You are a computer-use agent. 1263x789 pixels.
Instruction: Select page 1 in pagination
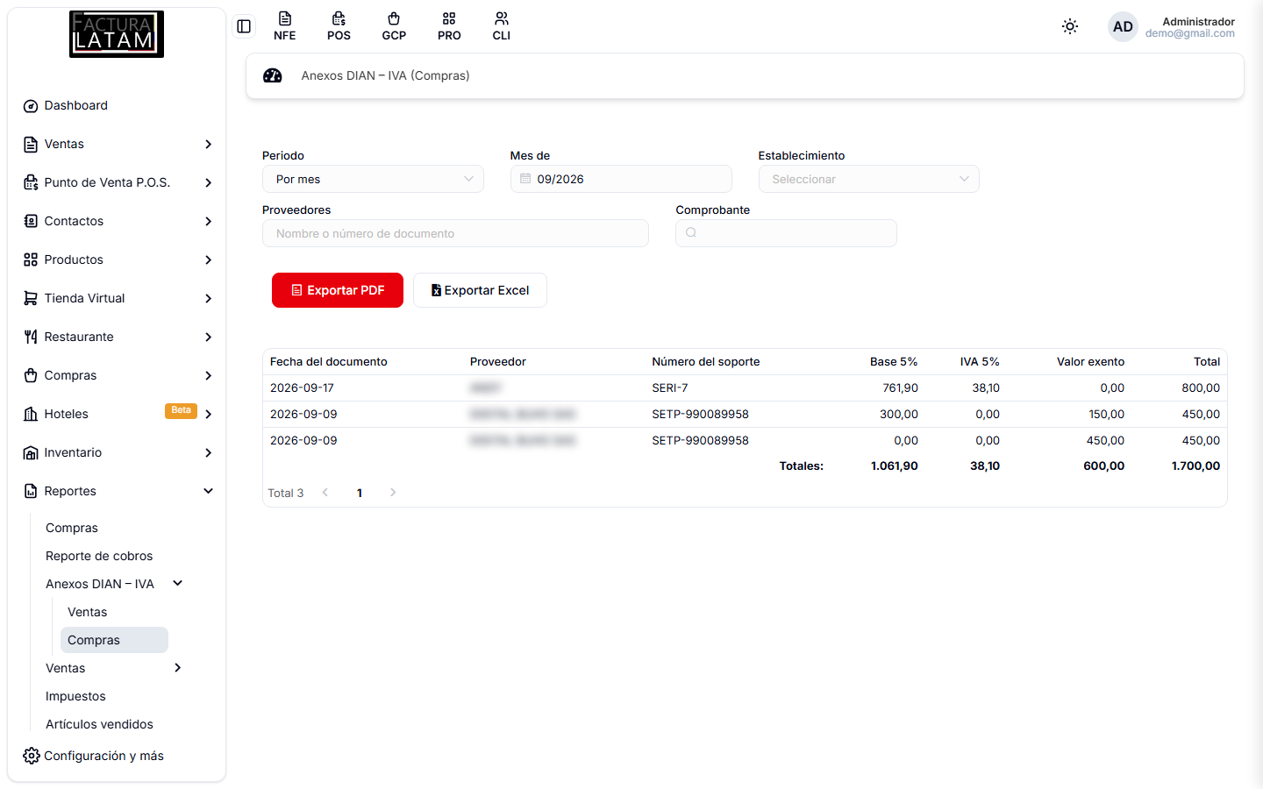tap(360, 493)
